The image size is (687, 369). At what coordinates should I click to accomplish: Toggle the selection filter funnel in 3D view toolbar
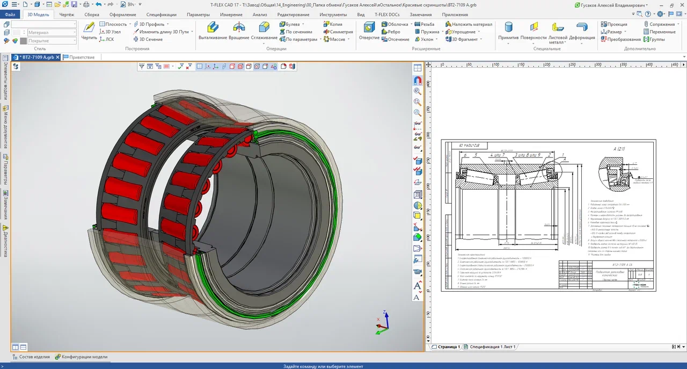(x=142, y=67)
